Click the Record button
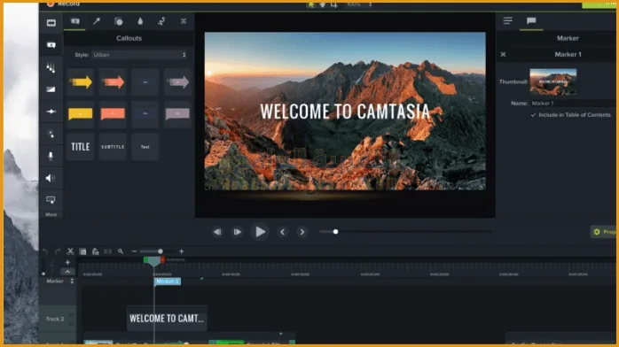 [63, 4]
